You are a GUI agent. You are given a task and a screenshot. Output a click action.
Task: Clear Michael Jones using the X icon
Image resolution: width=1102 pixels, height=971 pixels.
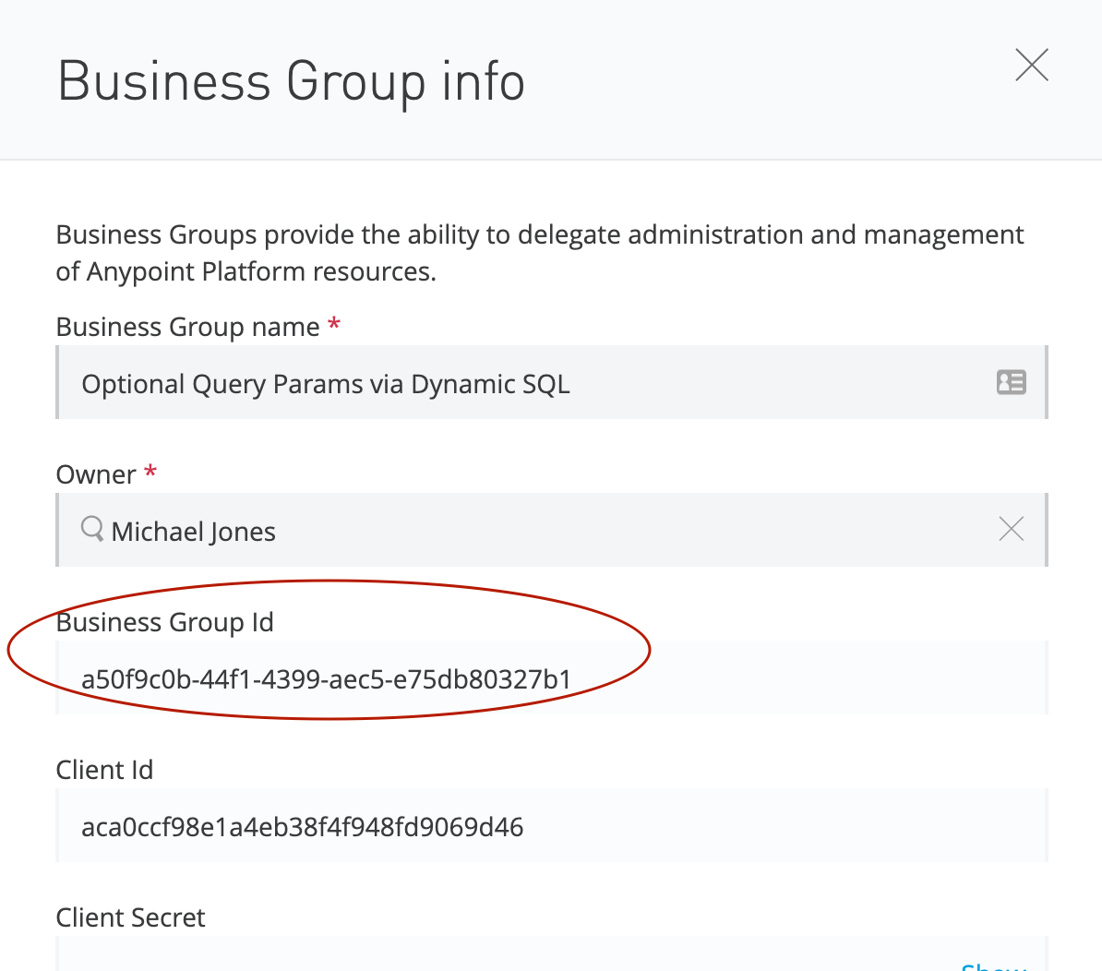1011,530
